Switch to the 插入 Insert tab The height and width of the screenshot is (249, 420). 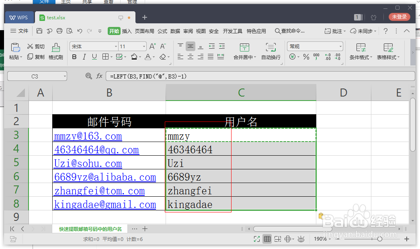click(127, 31)
